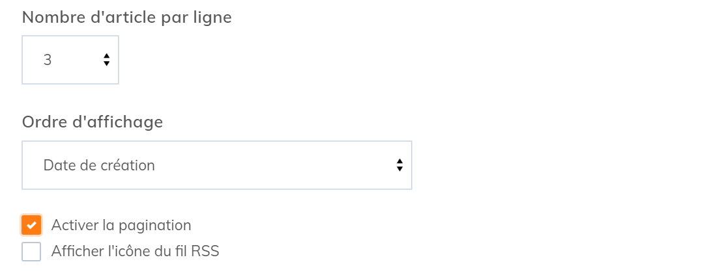Image resolution: width=712 pixels, height=277 pixels.
Task: Click the 'Date de création' text
Action: [x=99, y=165]
